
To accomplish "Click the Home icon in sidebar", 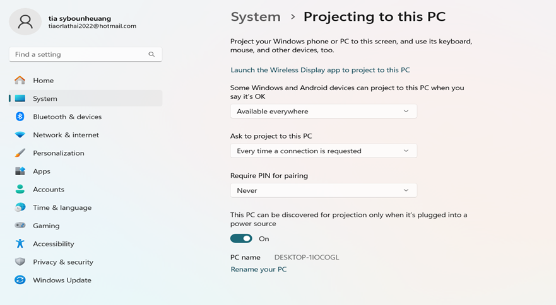I will pos(20,80).
